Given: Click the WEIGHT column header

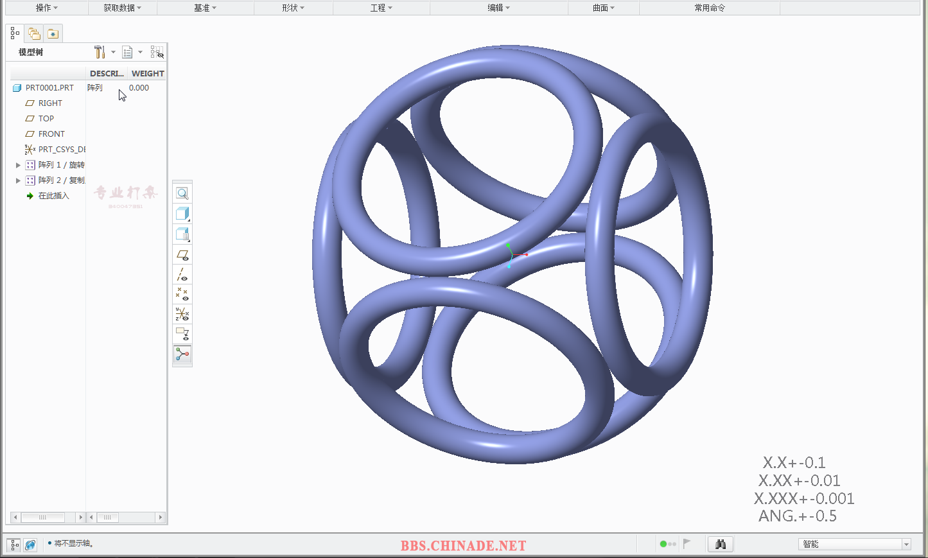Looking at the screenshot, I should 148,74.
